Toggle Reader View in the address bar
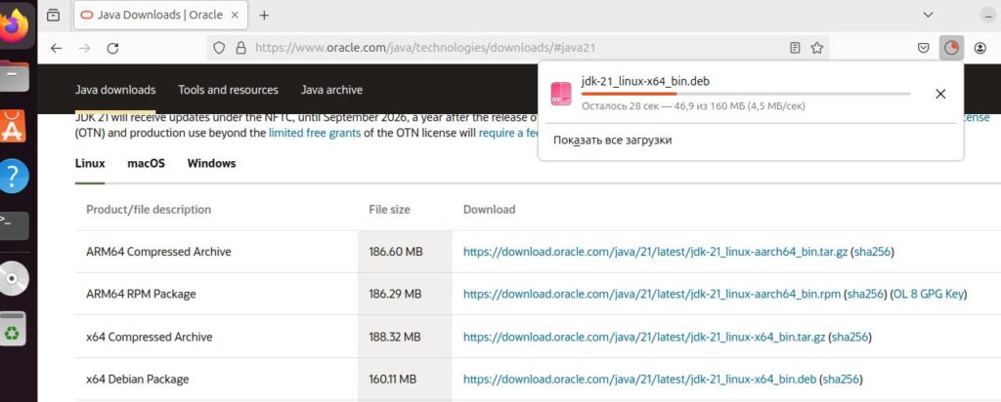1001x402 pixels. pos(795,48)
